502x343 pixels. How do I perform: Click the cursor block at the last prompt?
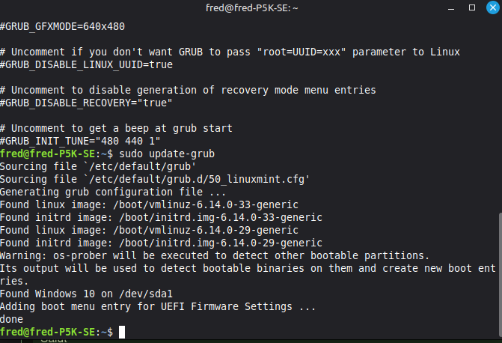(122, 332)
